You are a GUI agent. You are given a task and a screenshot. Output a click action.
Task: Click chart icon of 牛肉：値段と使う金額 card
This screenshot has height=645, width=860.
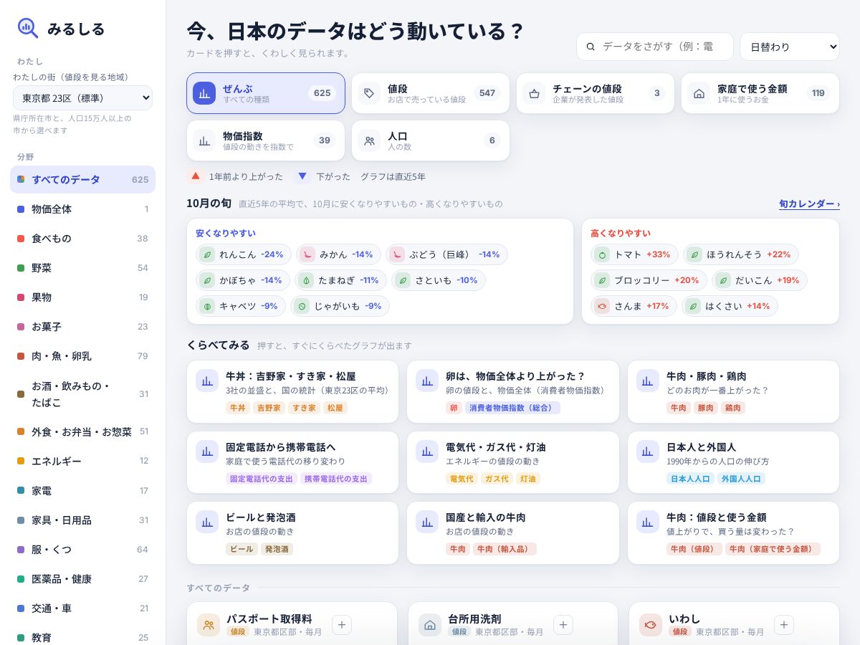[648, 522]
